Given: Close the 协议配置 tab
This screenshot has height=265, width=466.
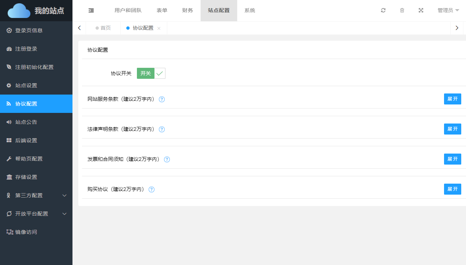Looking at the screenshot, I should 159,28.
